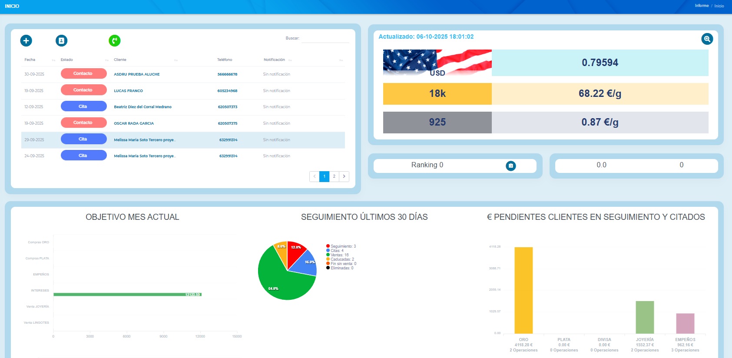Image resolution: width=732 pixels, height=358 pixels.
Task: Open client ASDRU PRUEBA ALUCHE
Action: [x=136, y=74]
